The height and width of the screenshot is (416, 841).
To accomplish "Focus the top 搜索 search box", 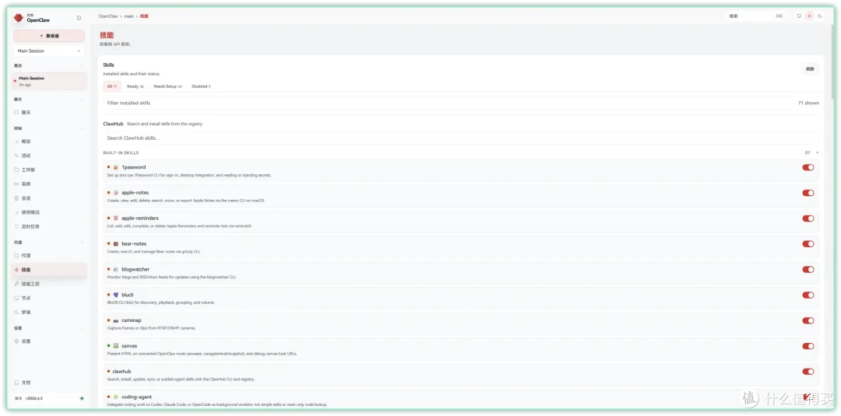I will [756, 16].
